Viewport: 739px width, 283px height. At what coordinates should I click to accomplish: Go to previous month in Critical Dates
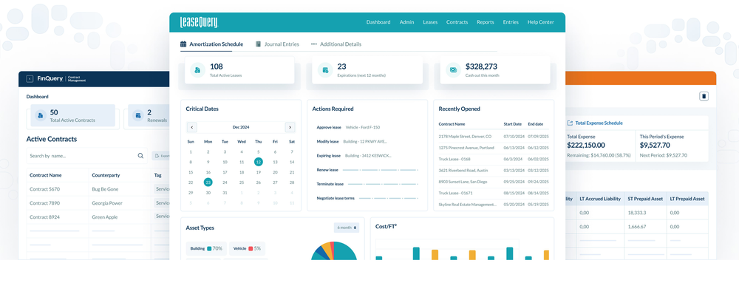[x=192, y=127]
